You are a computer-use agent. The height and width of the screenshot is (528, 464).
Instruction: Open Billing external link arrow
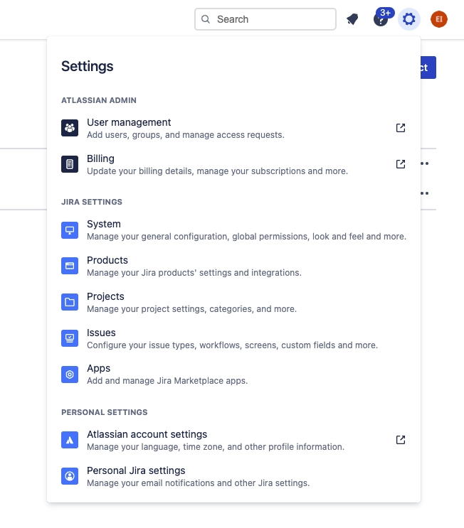point(401,164)
